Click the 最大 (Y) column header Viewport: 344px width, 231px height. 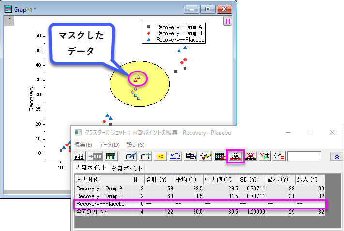pos(310,180)
